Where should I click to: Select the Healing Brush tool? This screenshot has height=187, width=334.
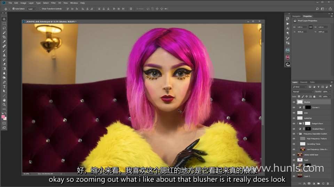click(x=4, y=46)
